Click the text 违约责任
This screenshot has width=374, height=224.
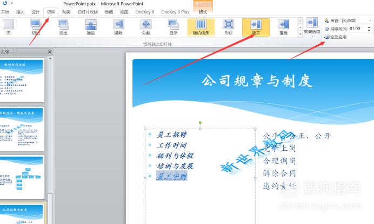pyautogui.click(x=279, y=186)
